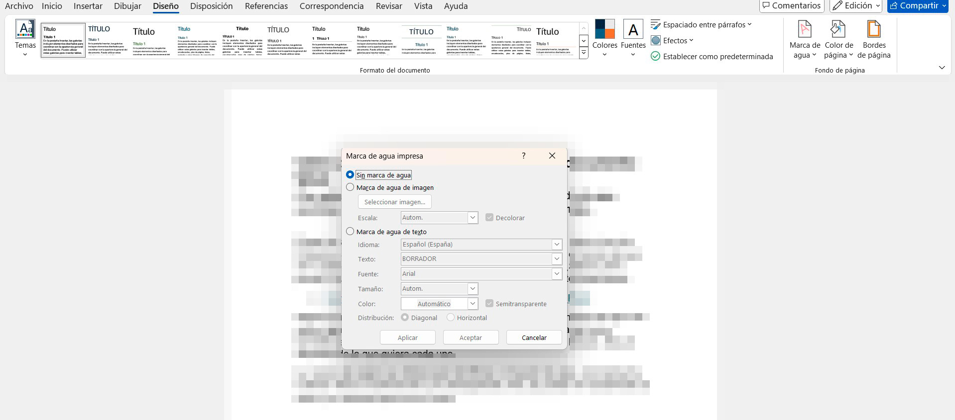Image resolution: width=955 pixels, height=420 pixels.
Task: Open the Colores theme colors menu
Action: [x=604, y=38]
